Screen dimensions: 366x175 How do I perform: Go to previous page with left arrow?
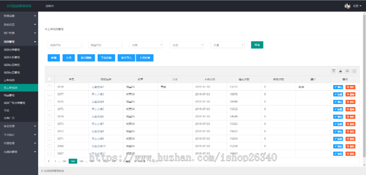point(49,161)
